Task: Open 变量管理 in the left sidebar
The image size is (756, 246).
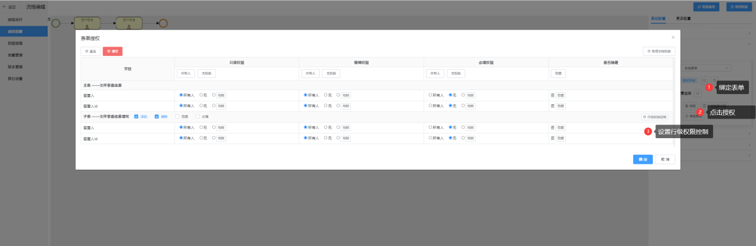Action: tap(15, 55)
